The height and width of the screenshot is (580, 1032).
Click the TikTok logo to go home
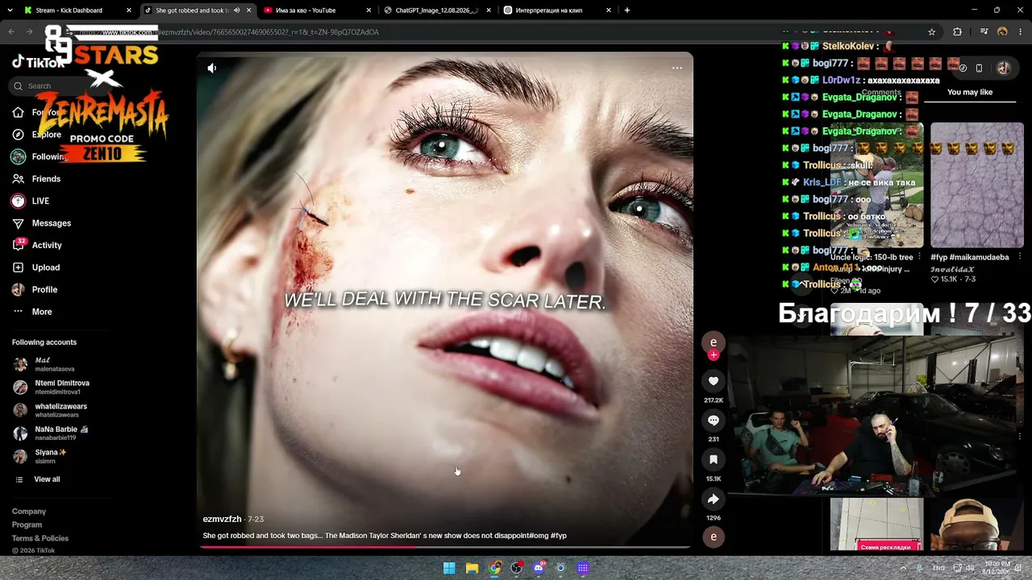click(x=38, y=62)
